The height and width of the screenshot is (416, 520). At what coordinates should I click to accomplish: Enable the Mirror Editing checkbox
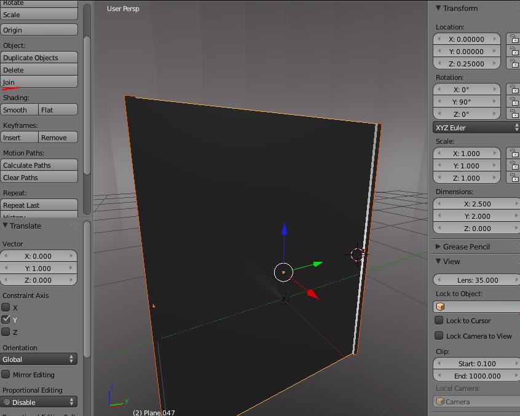click(x=6, y=374)
